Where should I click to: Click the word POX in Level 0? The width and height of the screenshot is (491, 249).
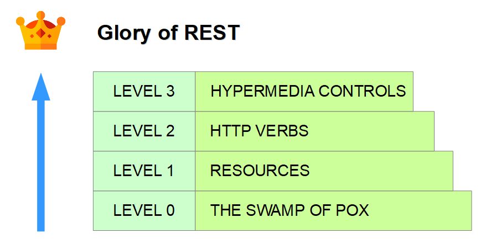click(x=353, y=210)
